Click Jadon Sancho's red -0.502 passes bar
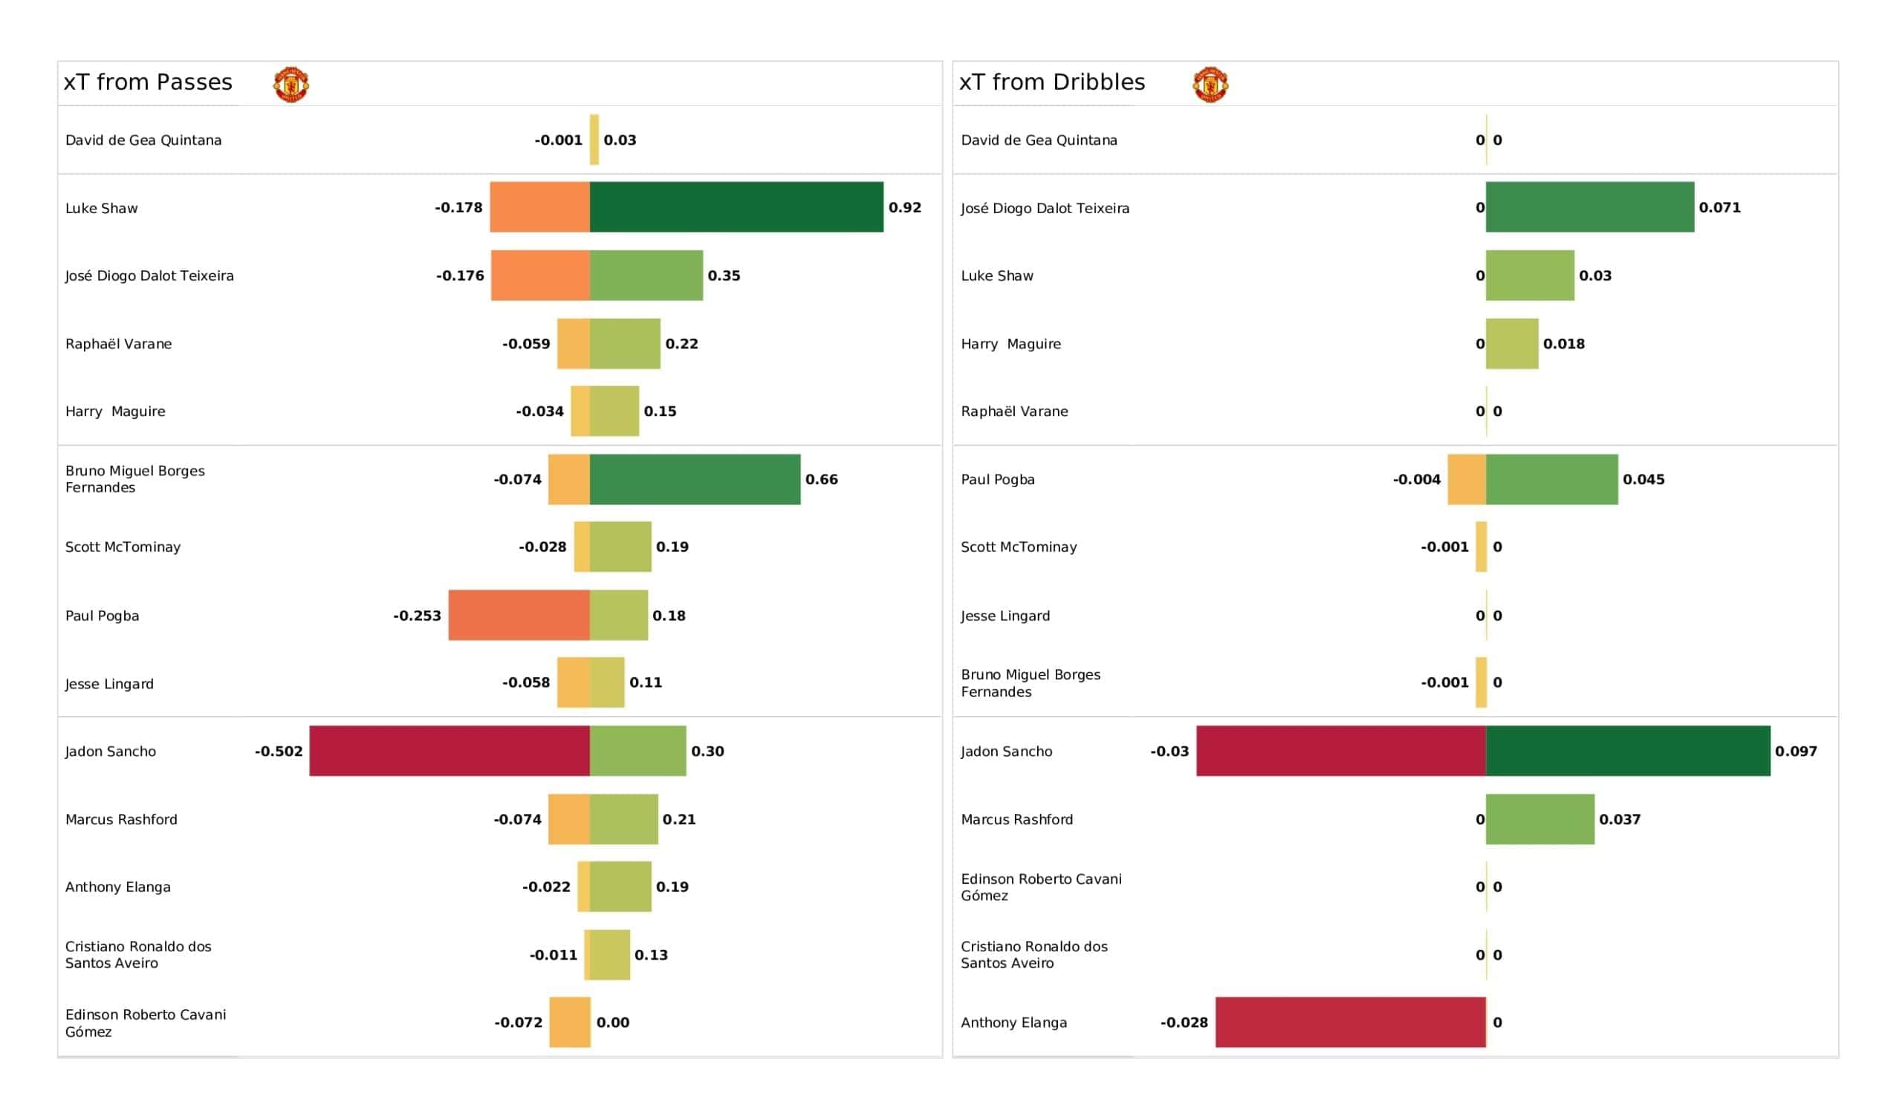This screenshot has height=1117, width=1902. 449,751
